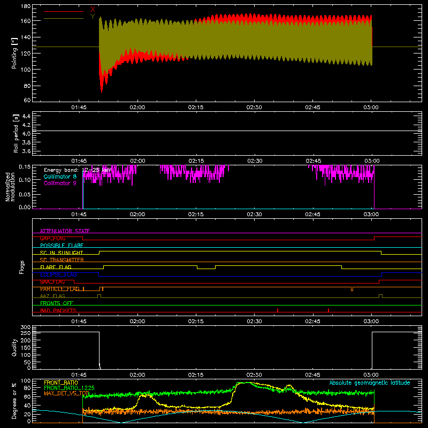Select the SC_TRANSMITTER flag label
The width and height of the screenshot is (428, 428).
62,260
